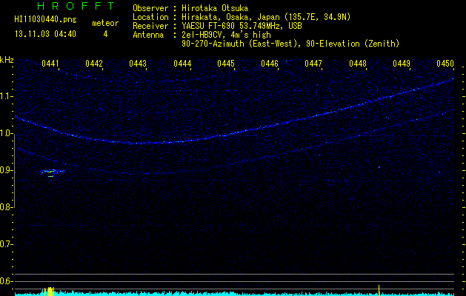Screen dimensions: 466x296
Task: Click the 0449 time tick label
Action: coord(402,64)
